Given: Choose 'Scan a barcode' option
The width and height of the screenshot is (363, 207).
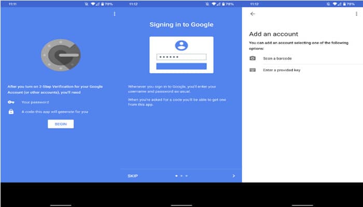Looking at the screenshot, I should tap(277, 58).
